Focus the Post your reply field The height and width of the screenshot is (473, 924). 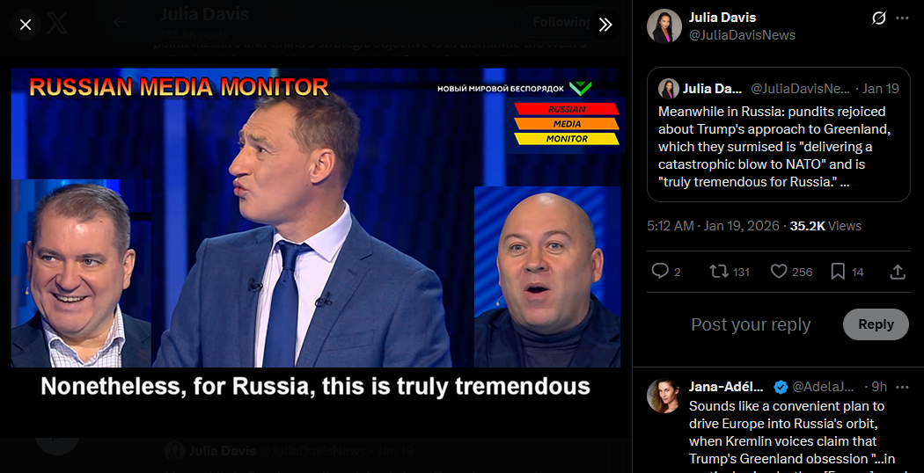point(751,324)
